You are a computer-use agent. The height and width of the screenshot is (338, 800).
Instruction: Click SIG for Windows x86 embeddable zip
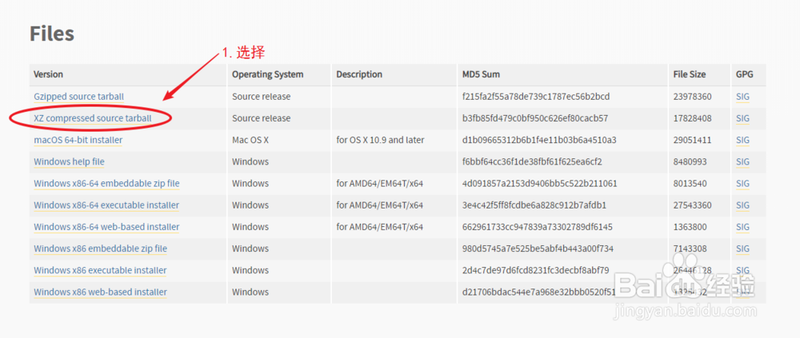click(x=742, y=249)
